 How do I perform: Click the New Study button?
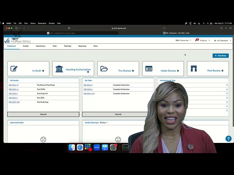pyautogui.click(x=220, y=56)
